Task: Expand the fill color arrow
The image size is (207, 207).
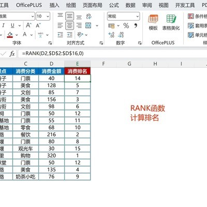Action: point(17,35)
